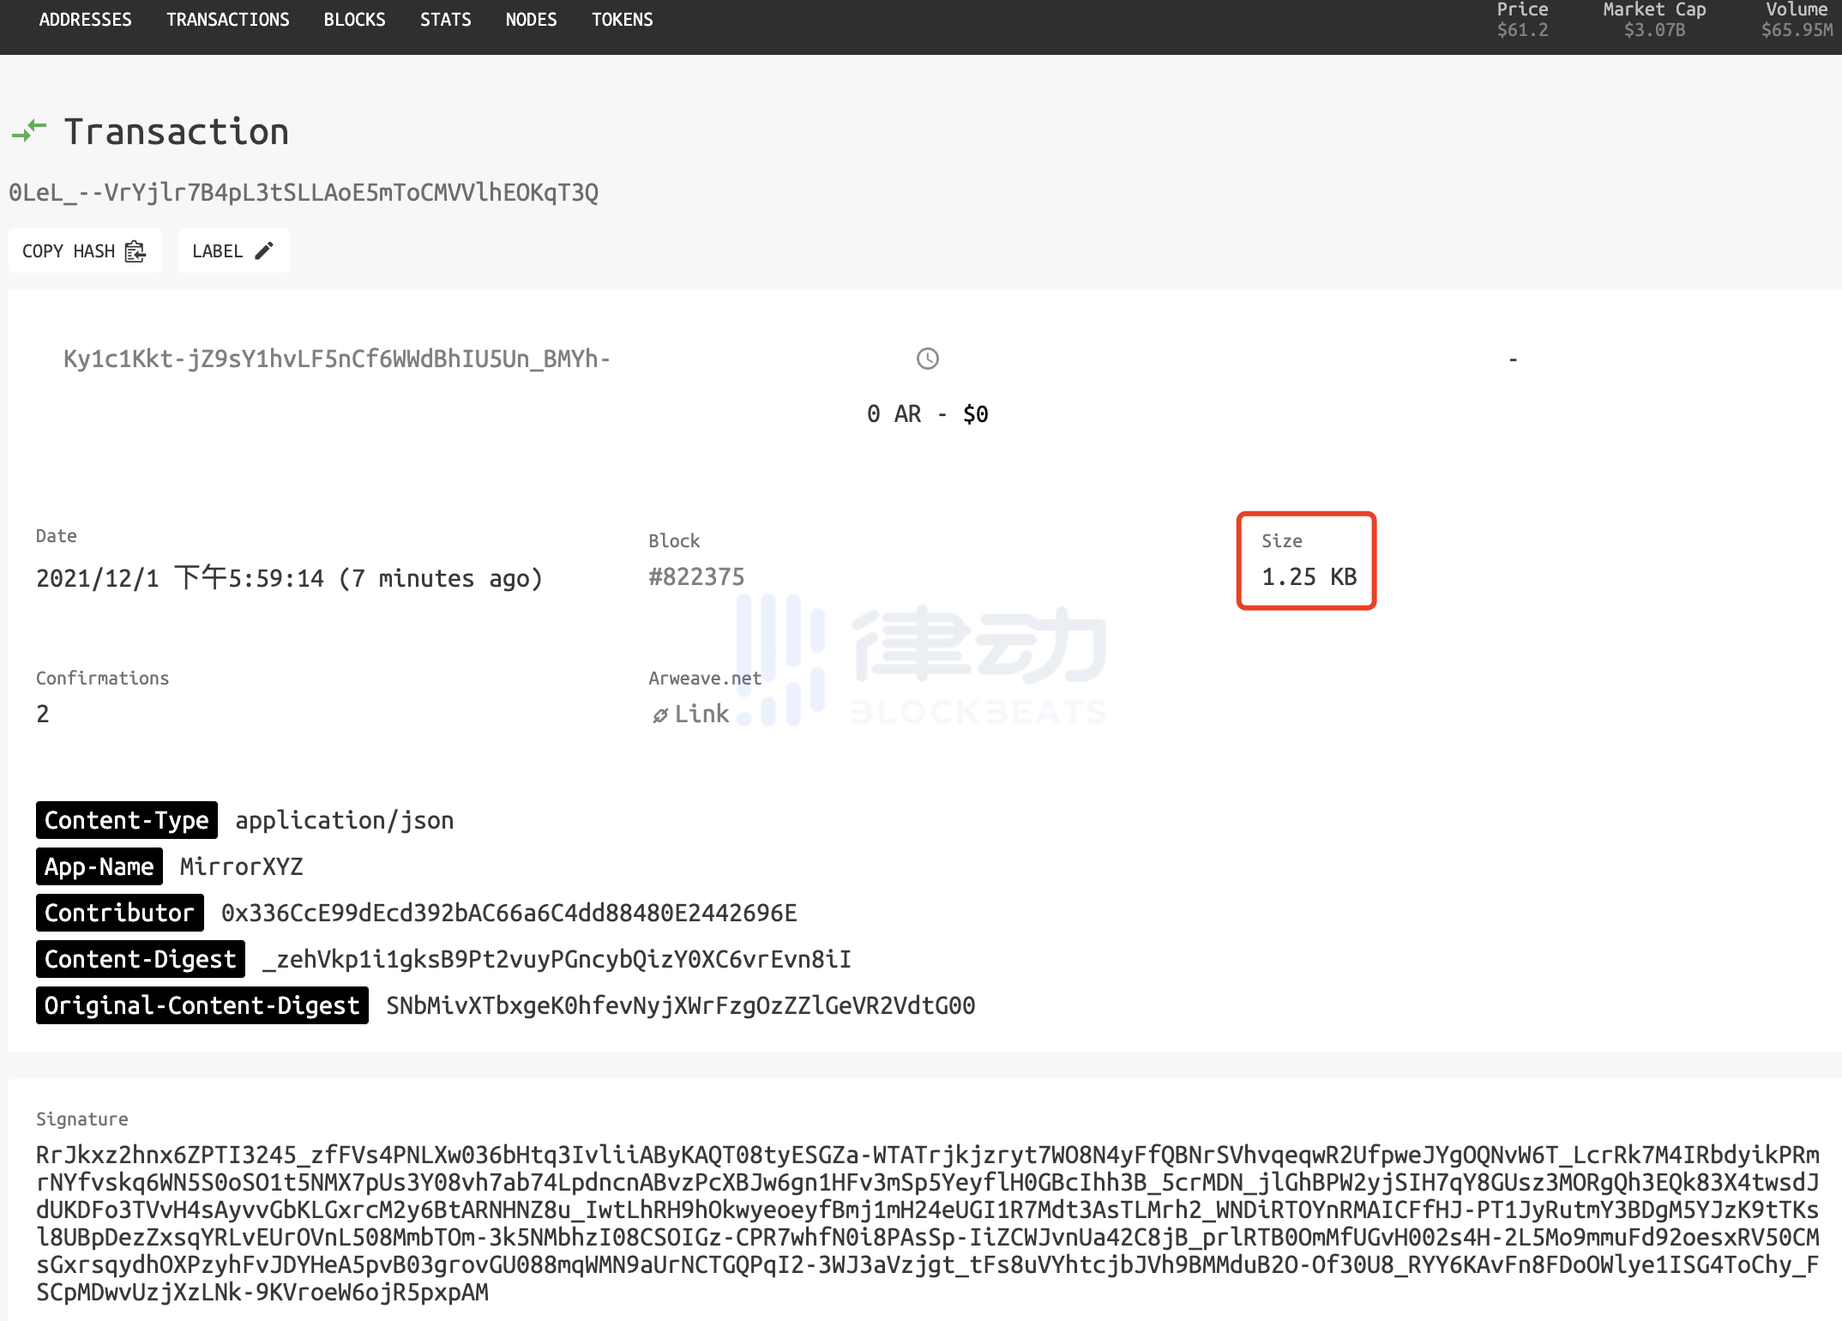Open sender address Ky1c1Kkt link
1842x1321 pixels.
click(x=336, y=359)
